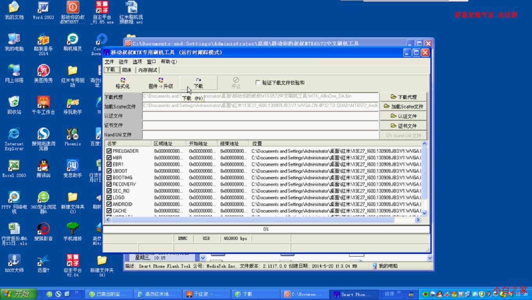
Task: Click the horizontal scrollbar right arrow
Action: tap(418, 220)
